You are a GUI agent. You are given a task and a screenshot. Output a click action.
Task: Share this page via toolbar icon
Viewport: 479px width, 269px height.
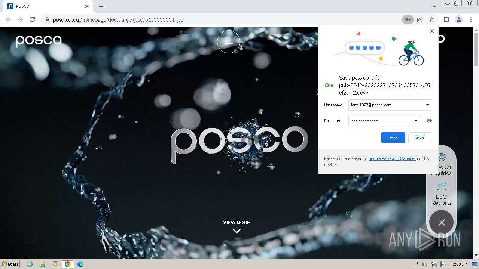[420, 19]
